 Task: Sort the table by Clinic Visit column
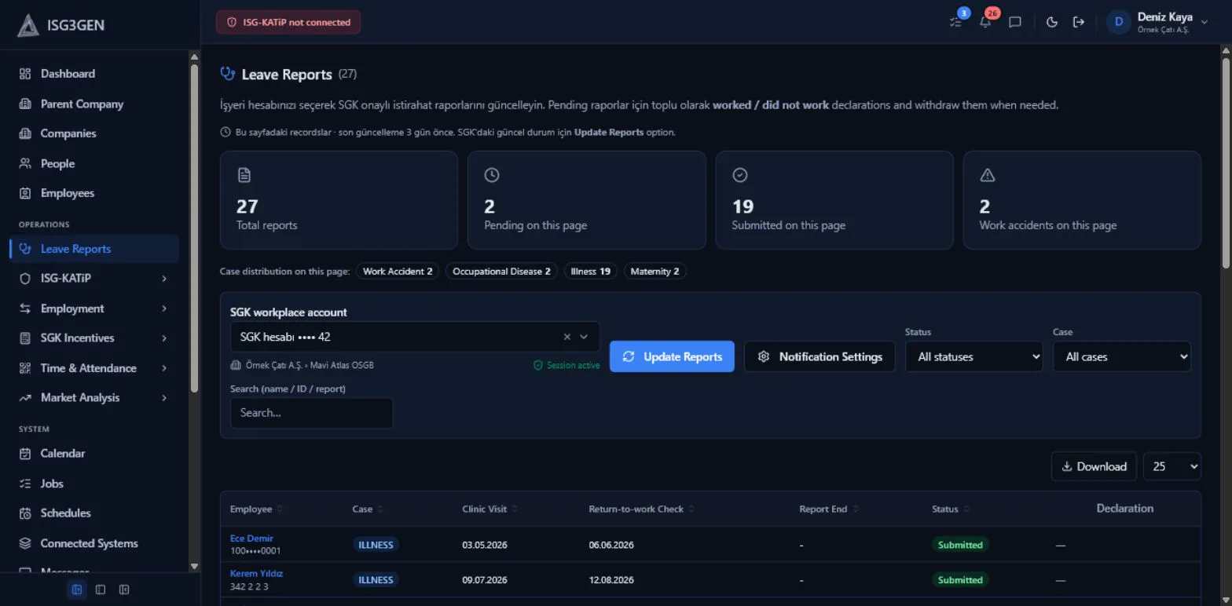(x=489, y=509)
